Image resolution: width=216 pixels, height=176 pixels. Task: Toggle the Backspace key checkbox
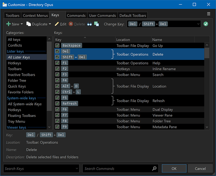point(57,45)
